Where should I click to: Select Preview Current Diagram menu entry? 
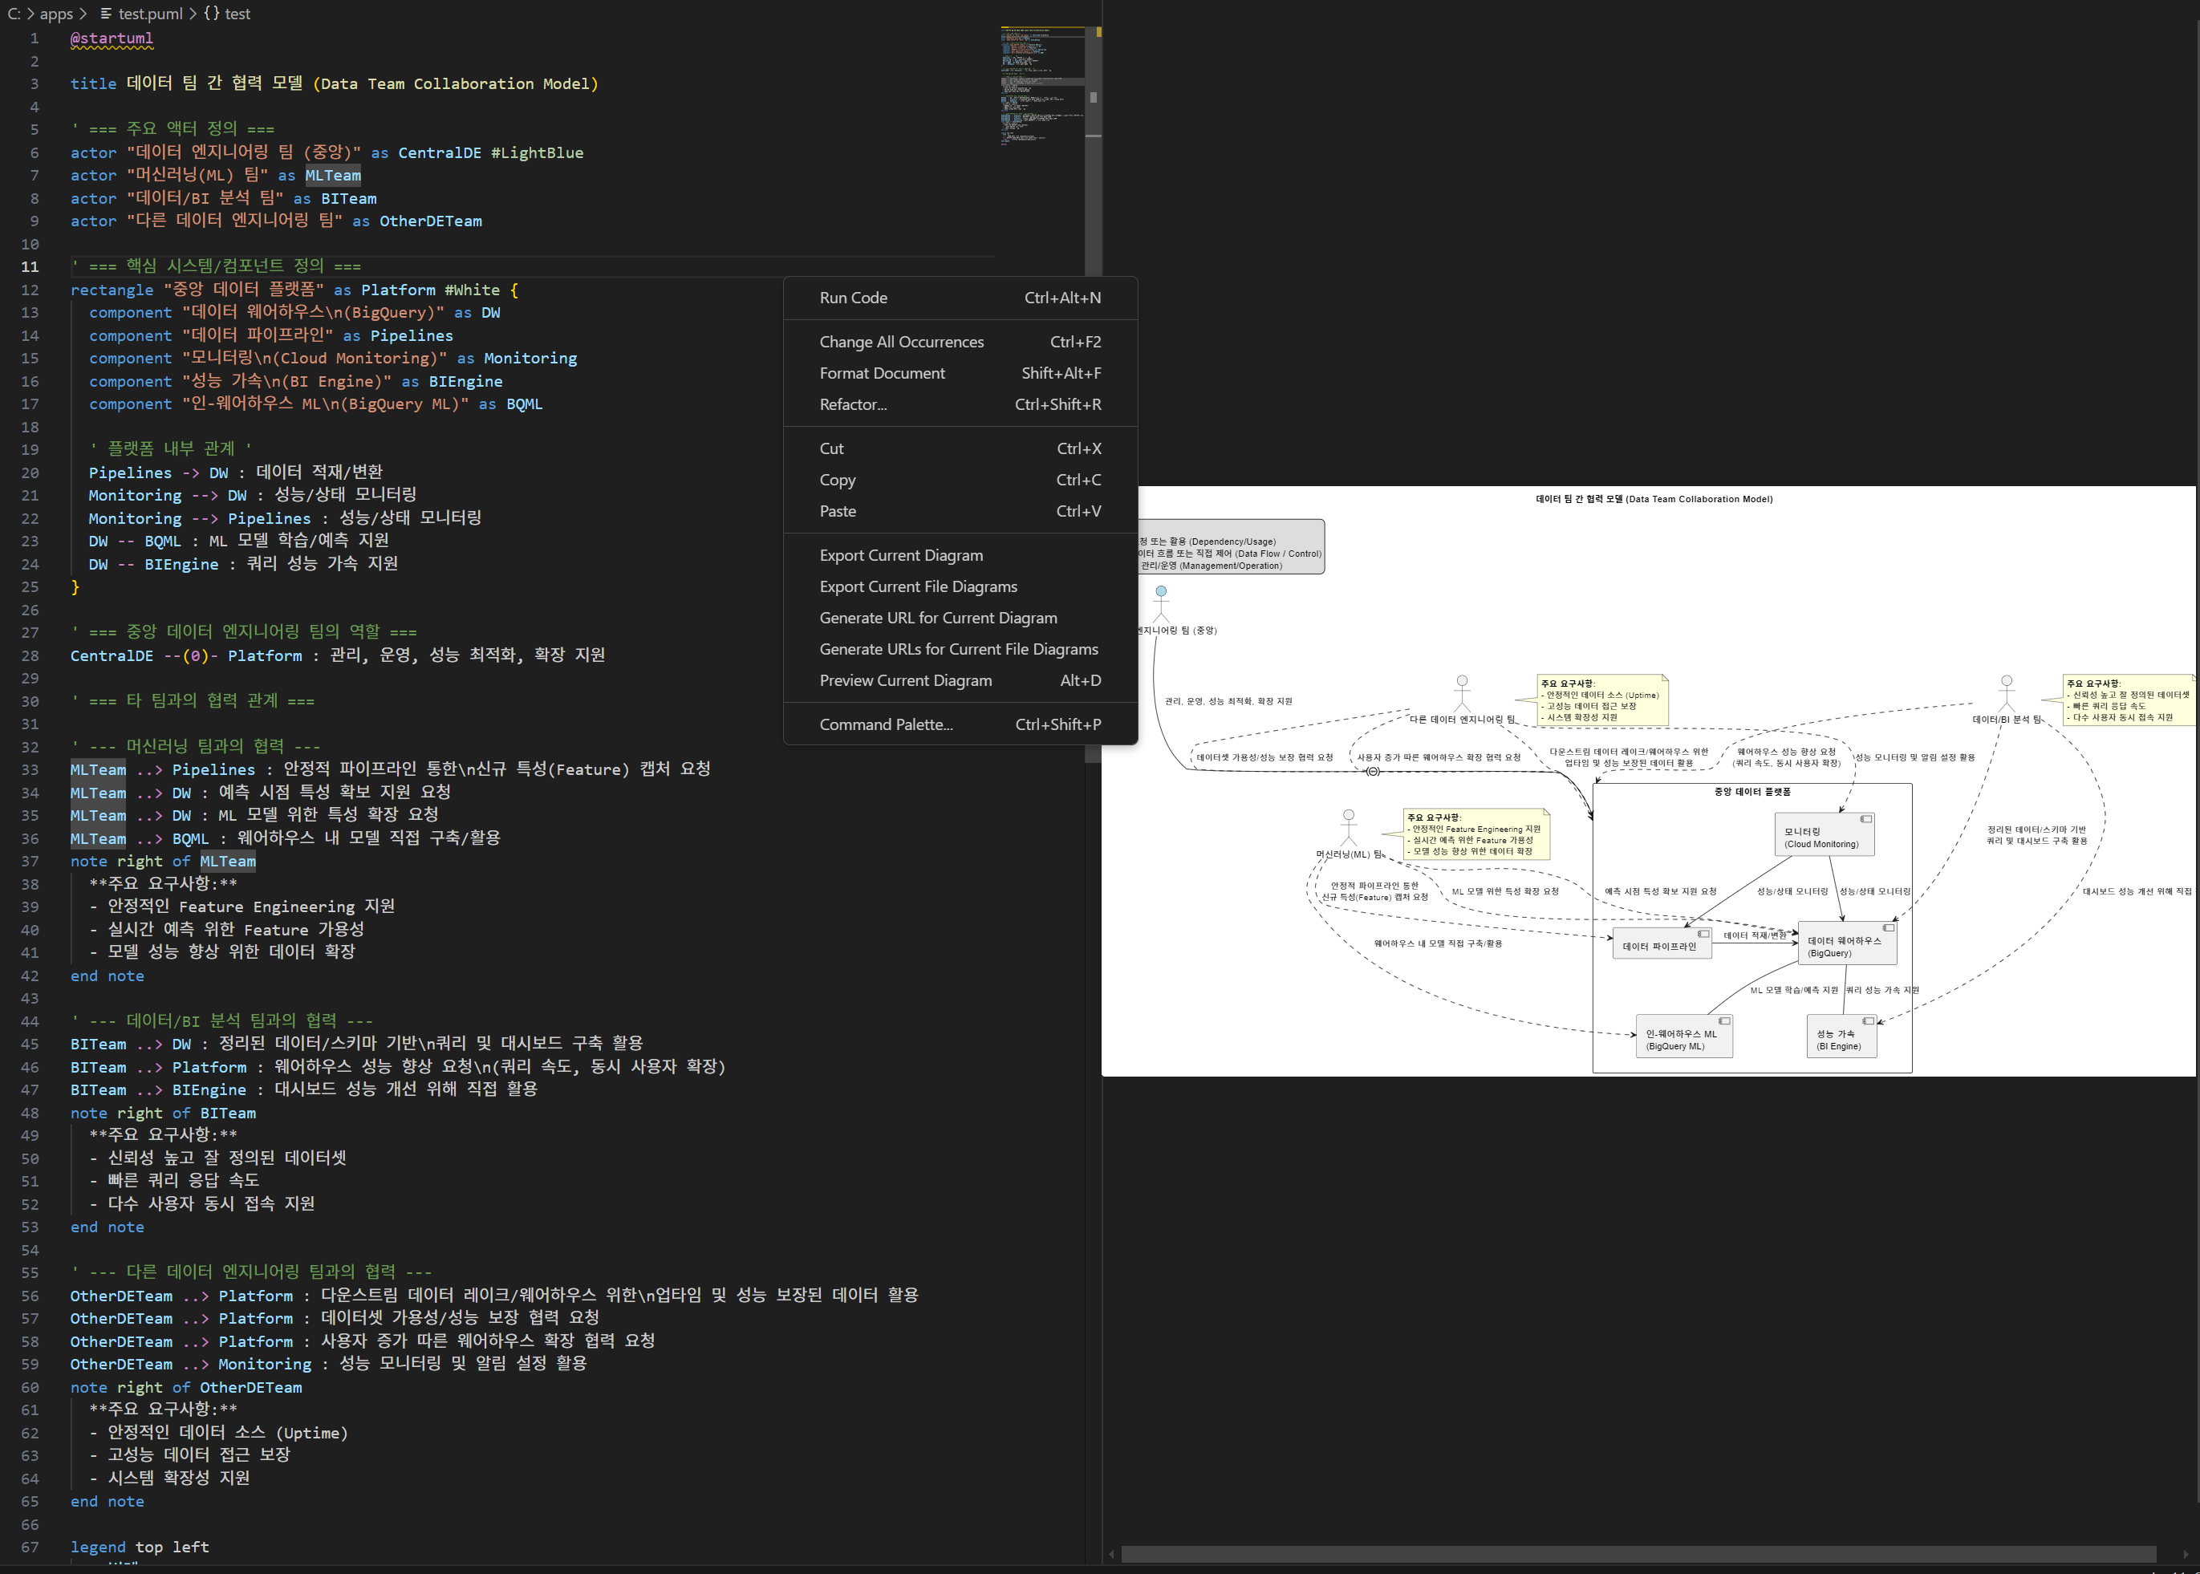(905, 680)
